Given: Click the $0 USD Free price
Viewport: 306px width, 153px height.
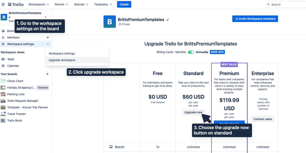Looking at the screenshot, I should pos(158,97).
